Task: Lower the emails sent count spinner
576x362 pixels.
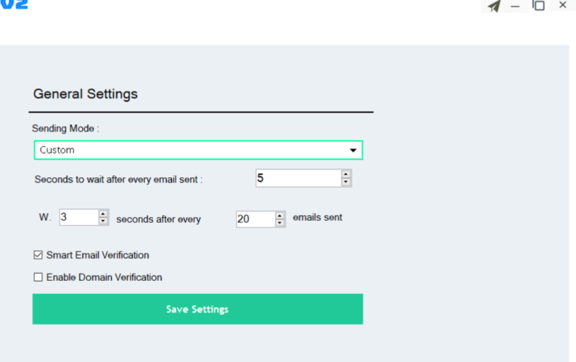Action: tap(280, 223)
